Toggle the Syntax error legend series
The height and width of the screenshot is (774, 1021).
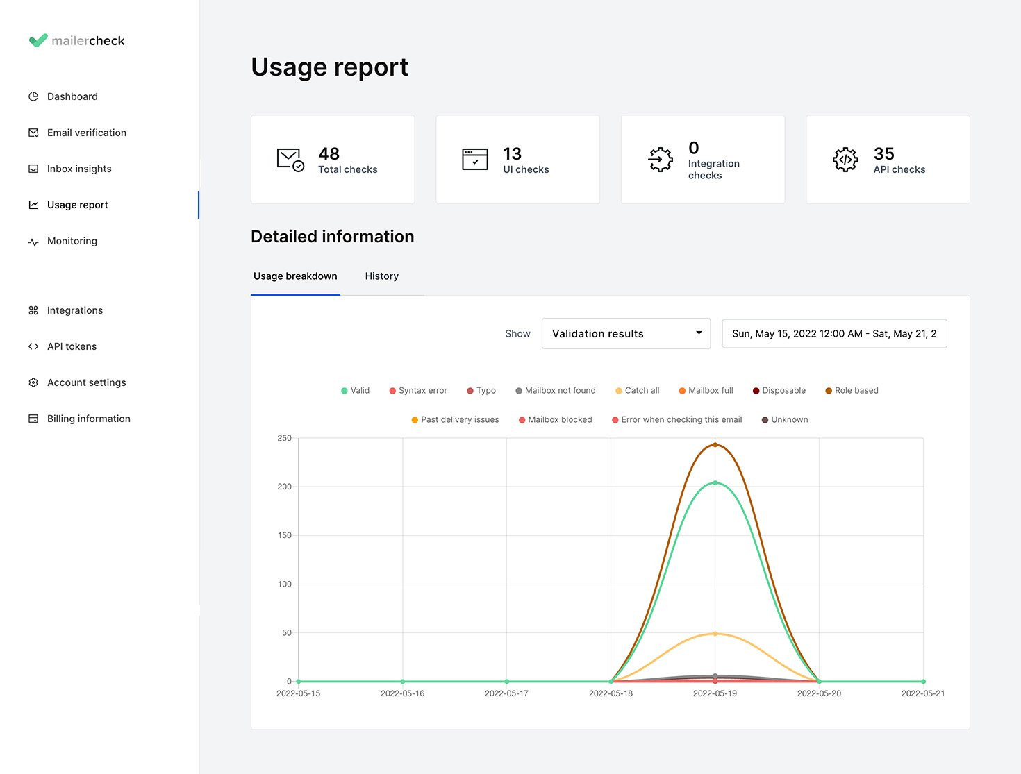418,391
